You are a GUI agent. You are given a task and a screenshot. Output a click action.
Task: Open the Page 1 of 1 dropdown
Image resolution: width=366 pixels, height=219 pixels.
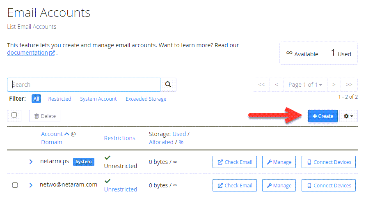305,85
